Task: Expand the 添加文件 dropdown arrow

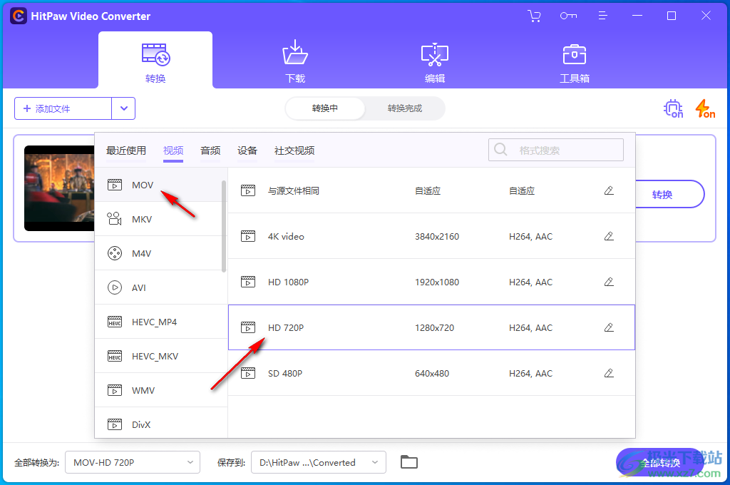Action: (x=123, y=108)
